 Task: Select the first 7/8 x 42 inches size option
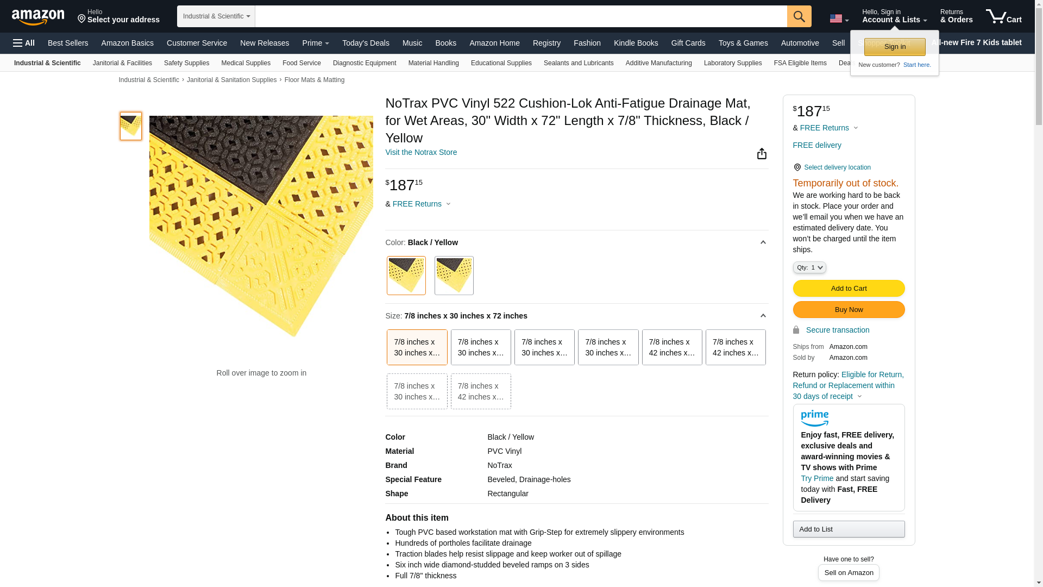click(x=671, y=347)
